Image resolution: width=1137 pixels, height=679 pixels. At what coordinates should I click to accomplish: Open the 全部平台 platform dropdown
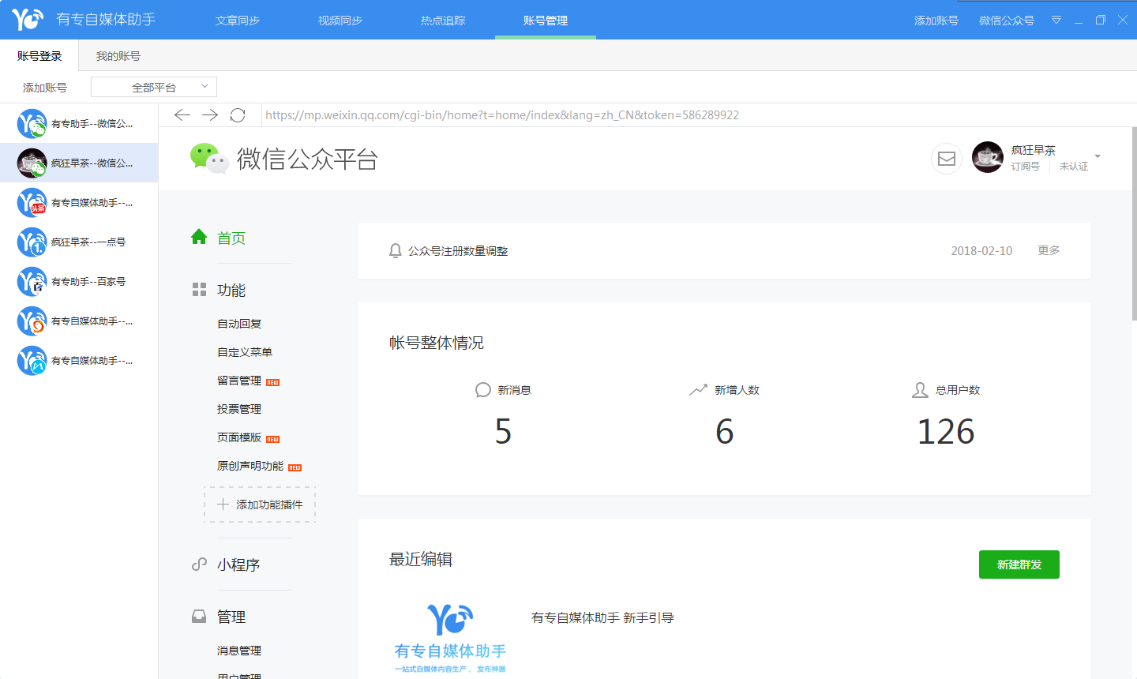[154, 87]
